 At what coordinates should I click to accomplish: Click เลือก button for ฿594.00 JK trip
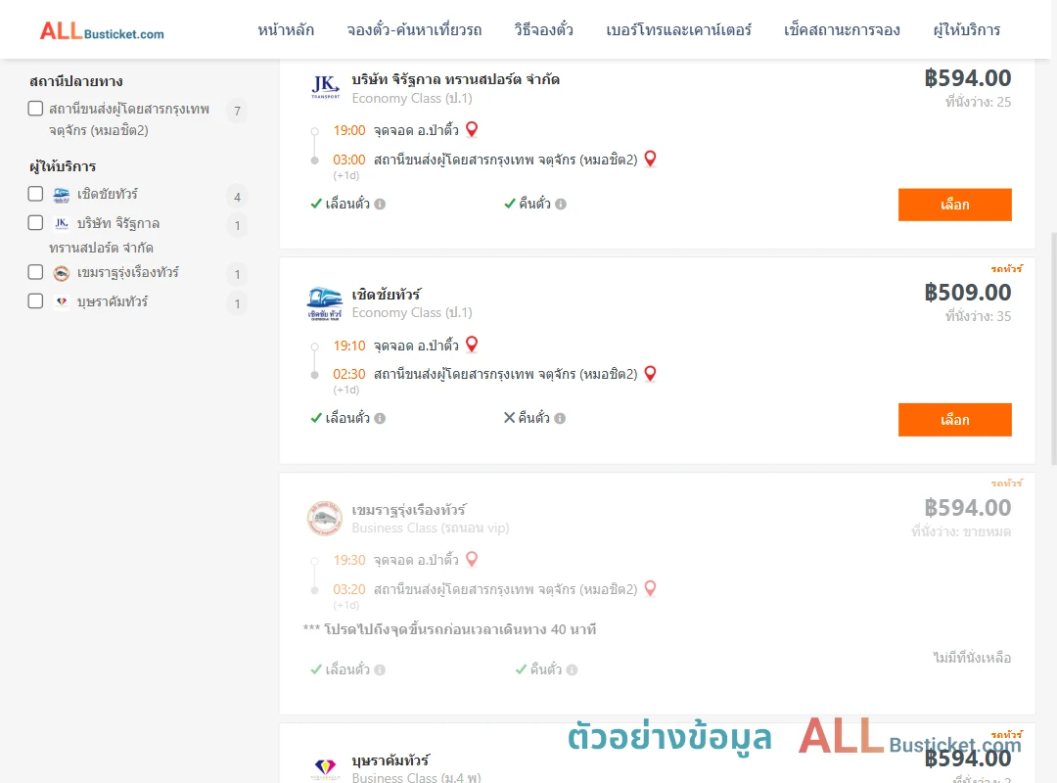click(954, 205)
